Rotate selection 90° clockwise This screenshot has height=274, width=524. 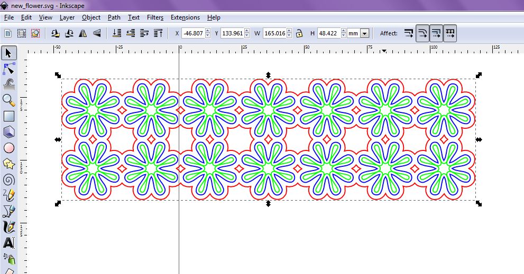click(x=69, y=33)
